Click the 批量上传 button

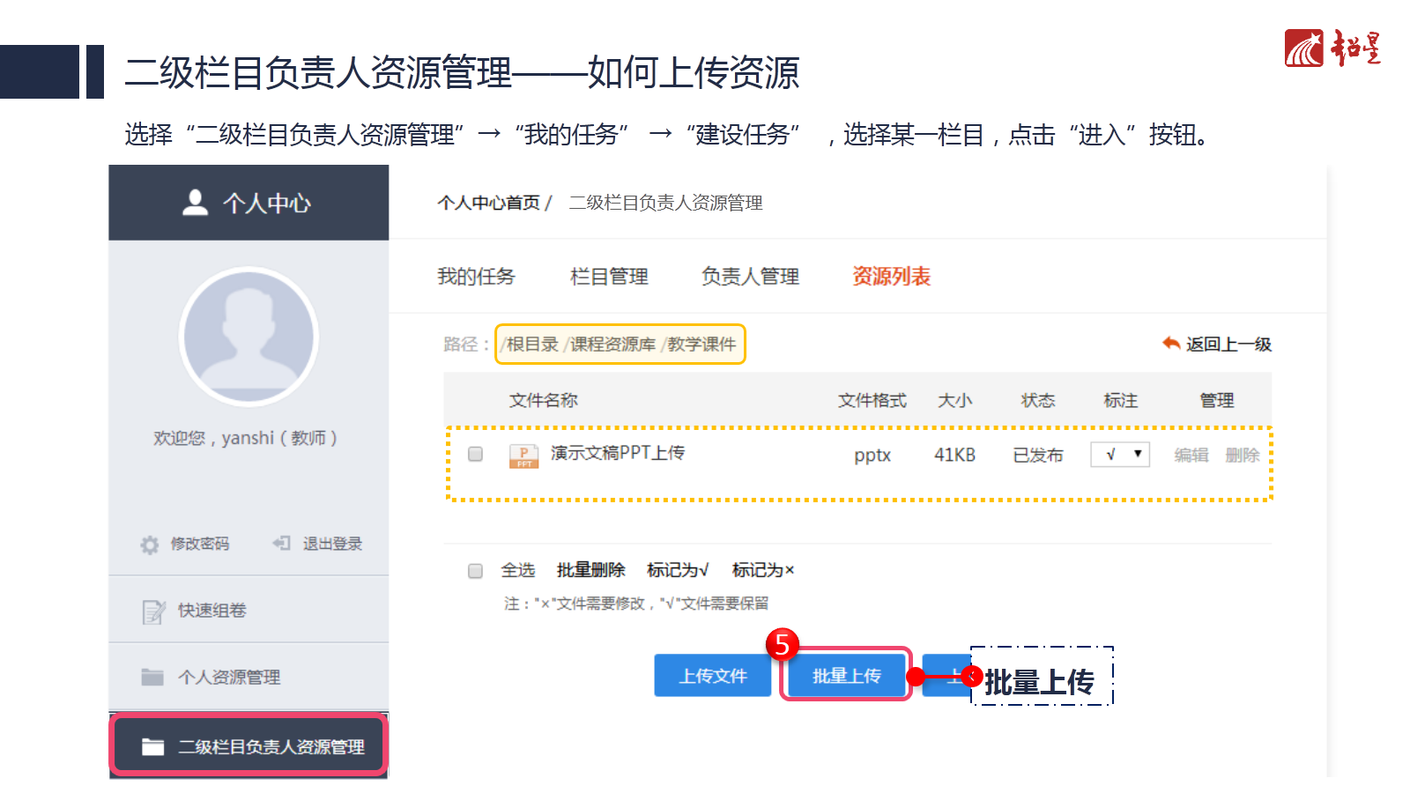click(846, 676)
